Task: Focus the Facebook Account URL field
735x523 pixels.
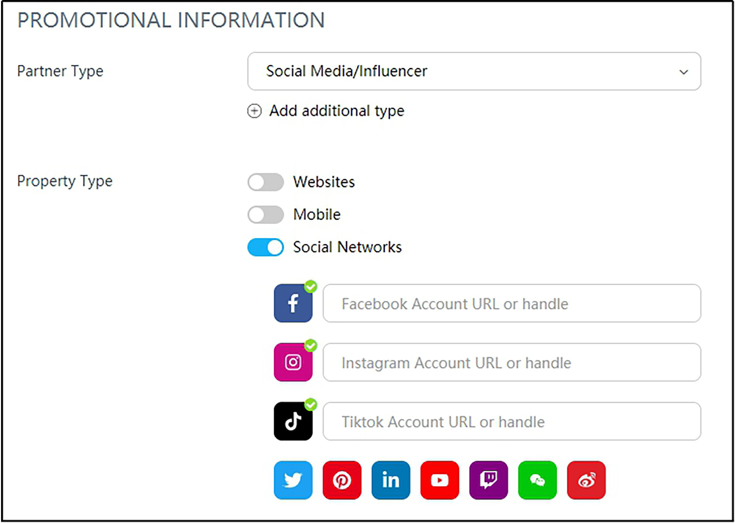Action: pos(512,304)
